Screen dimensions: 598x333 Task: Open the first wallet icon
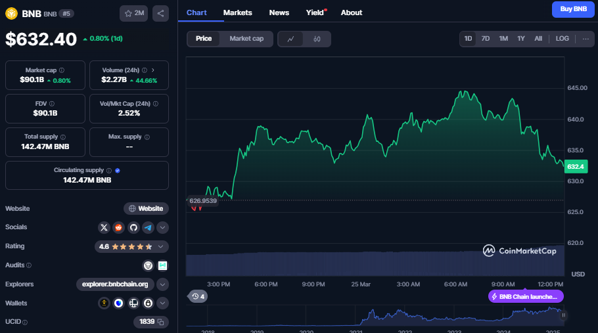pyautogui.click(x=104, y=303)
